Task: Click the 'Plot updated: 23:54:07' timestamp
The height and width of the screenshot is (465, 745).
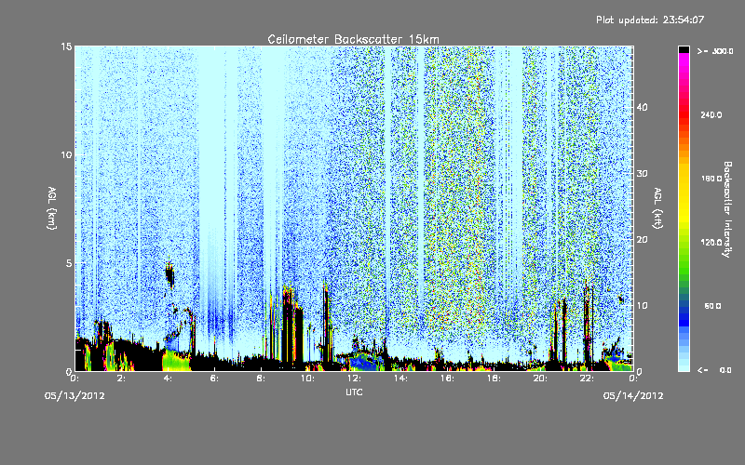Action: pyautogui.click(x=650, y=20)
